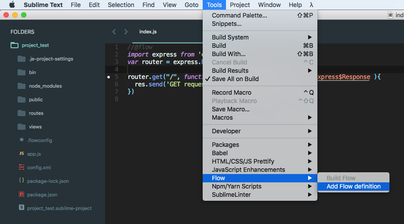Open project_test.sublime-project file
The image size is (404, 224).
point(59,208)
